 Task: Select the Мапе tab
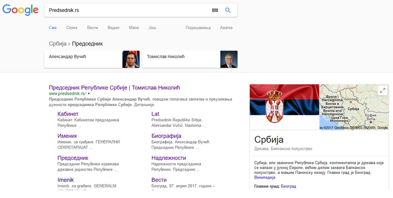click(134, 28)
